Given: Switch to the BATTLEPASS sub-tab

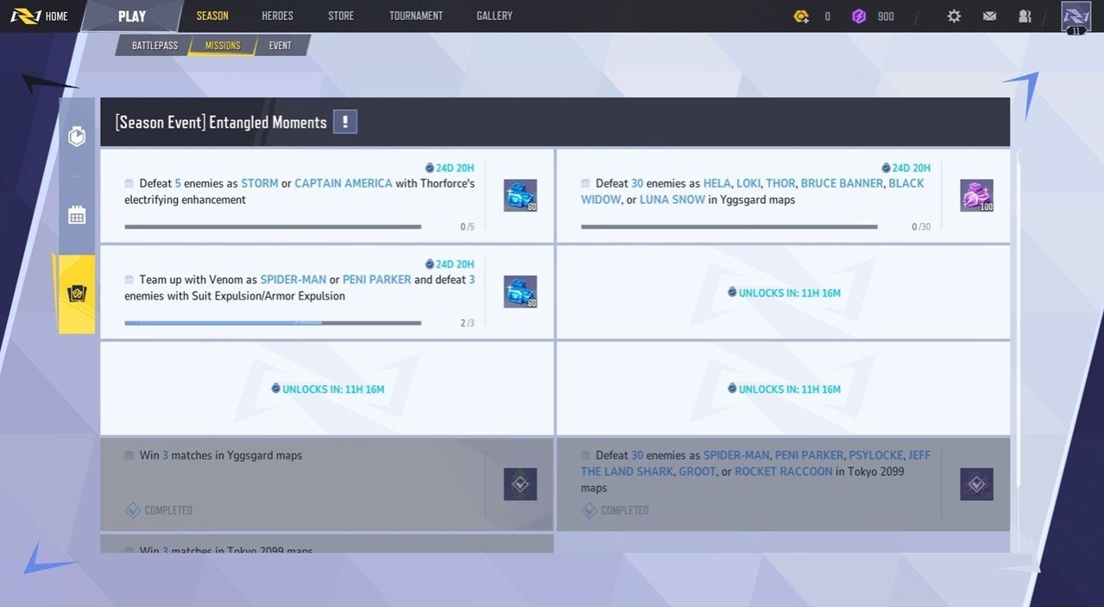Looking at the screenshot, I should 155,46.
